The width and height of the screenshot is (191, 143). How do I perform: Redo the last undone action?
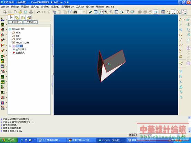coord(44,12)
